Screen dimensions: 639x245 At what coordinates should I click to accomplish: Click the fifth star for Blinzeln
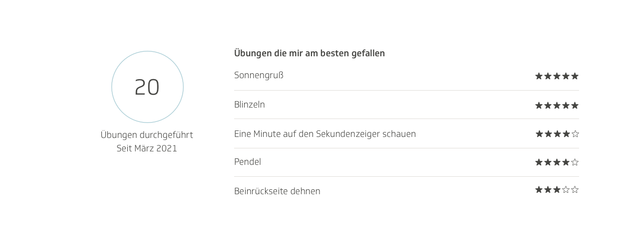575,106
